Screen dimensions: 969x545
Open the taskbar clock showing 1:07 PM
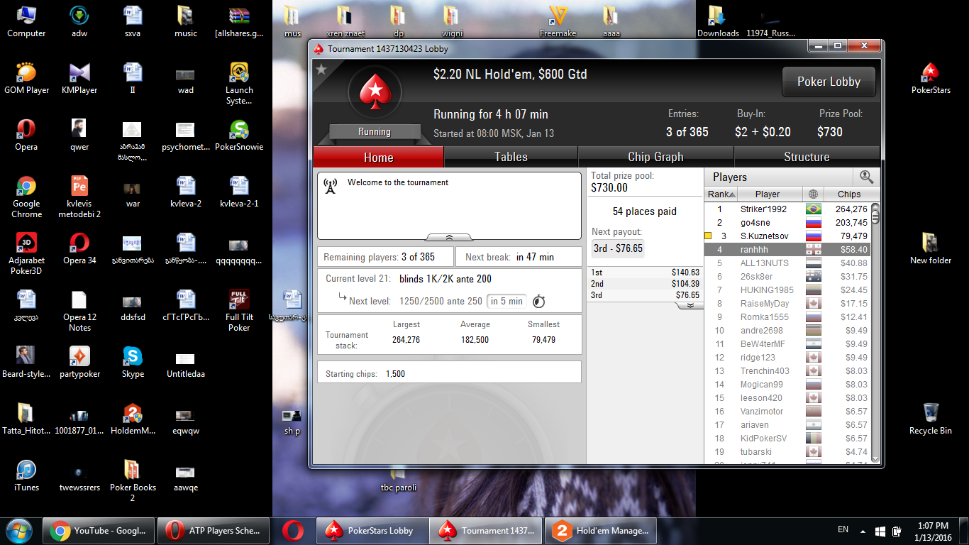point(932,531)
